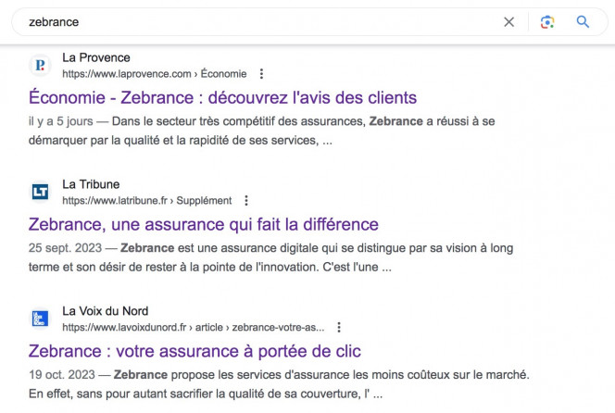Open the three-dot menu beside latribune.fr URL
The height and width of the screenshot is (413, 615).
tap(246, 200)
